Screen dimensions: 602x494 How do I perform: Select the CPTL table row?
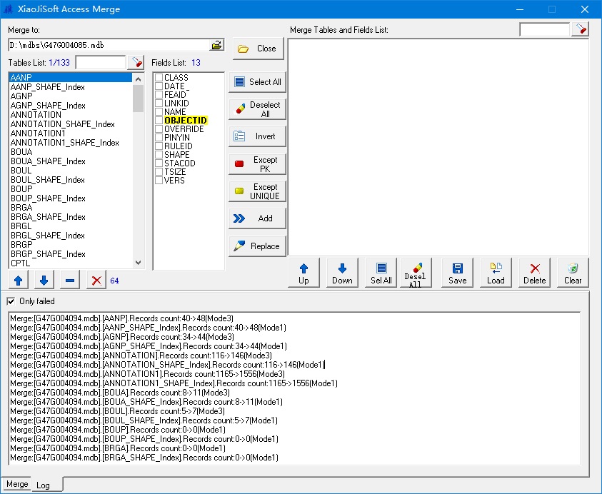click(x=70, y=263)
